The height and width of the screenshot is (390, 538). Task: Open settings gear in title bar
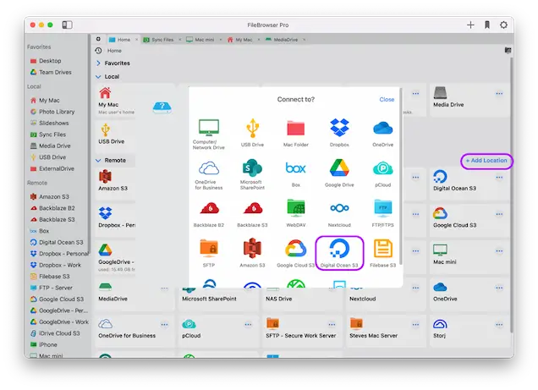click(503, 25)
